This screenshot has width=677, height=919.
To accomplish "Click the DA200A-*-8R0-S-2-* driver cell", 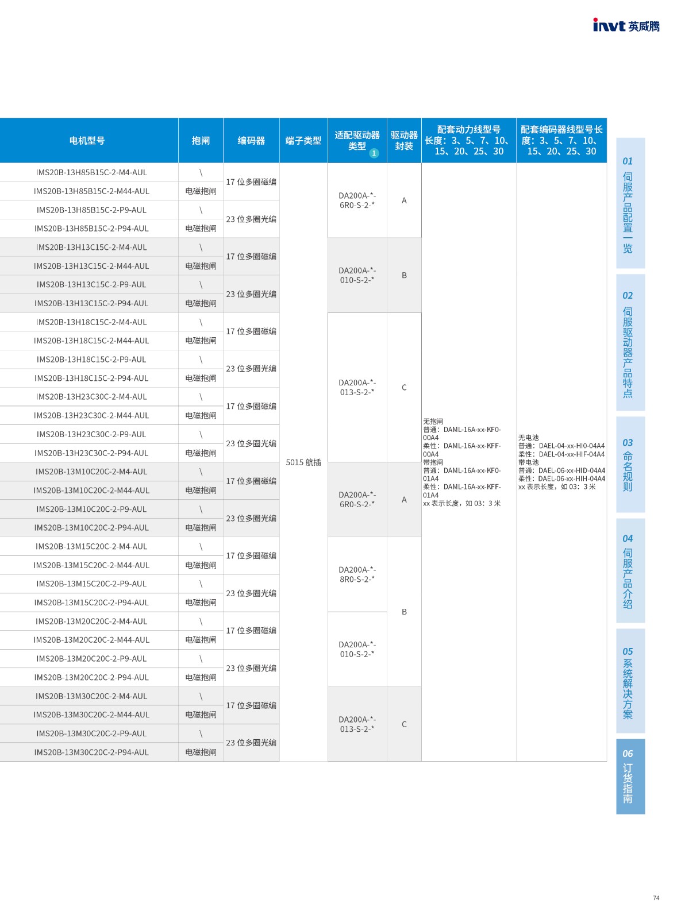I will 357,574.
